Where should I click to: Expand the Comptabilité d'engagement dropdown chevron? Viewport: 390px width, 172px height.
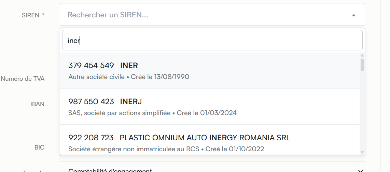pos(360,171)
